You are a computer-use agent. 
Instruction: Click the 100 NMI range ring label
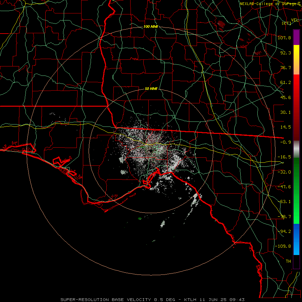coord(151,27)
